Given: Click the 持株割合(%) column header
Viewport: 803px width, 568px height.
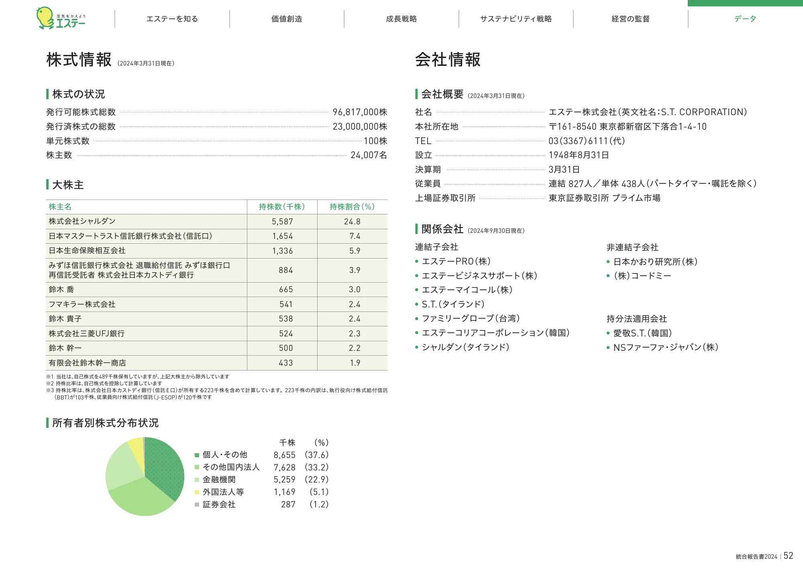Looking at the screenshot, I should tap(352, 207).
